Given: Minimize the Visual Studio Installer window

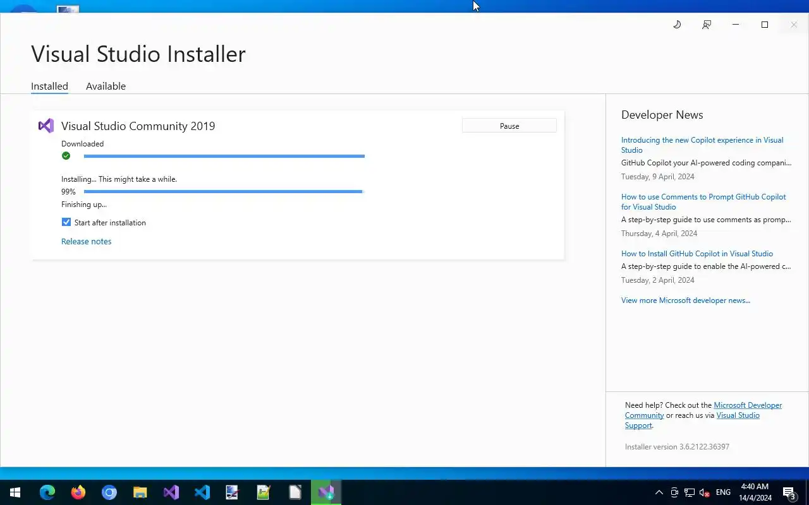Looking at the screenshot, I should (736, 25).
